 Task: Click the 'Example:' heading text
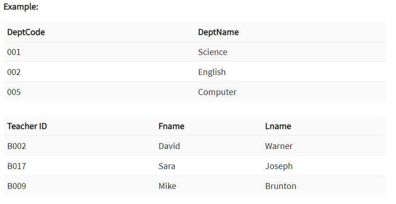click(x=21, y=7)
